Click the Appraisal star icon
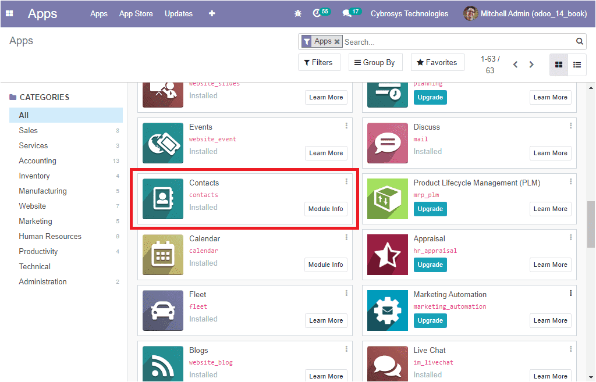Viewport: 596px width, 382px height. pyautogui.click(x=387, y=255)
